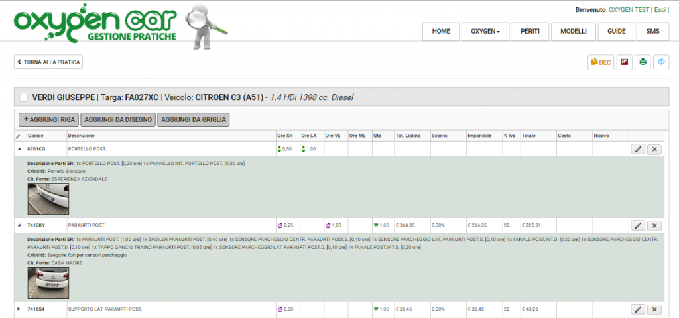Collapse the 7410KY row details
The image size is (679, 318).
tap(19, 225)
